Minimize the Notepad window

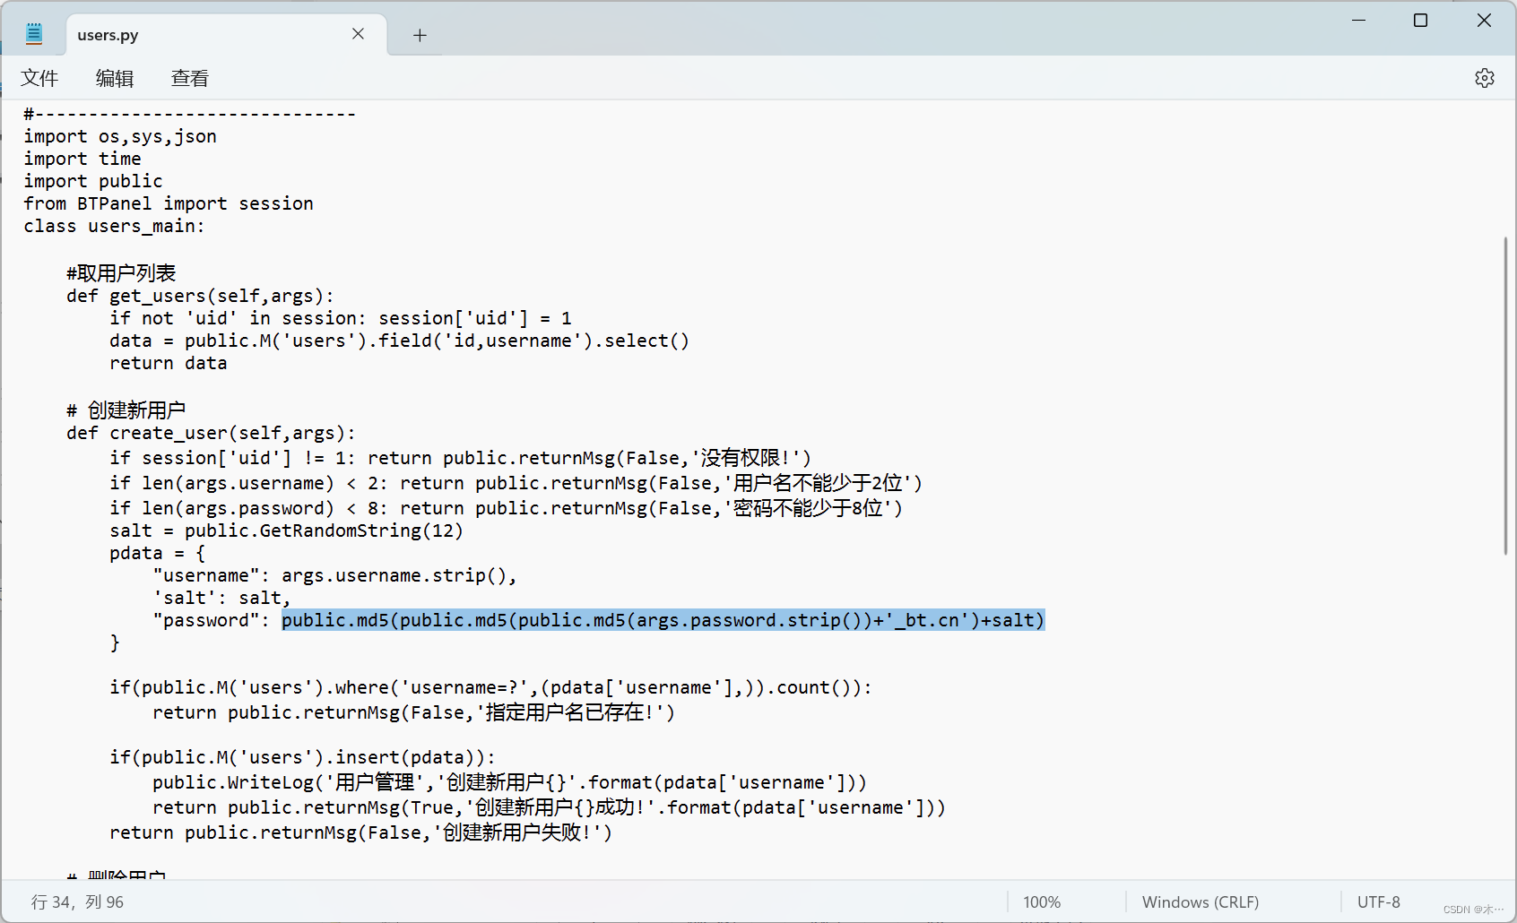[x=1358, y=20]
